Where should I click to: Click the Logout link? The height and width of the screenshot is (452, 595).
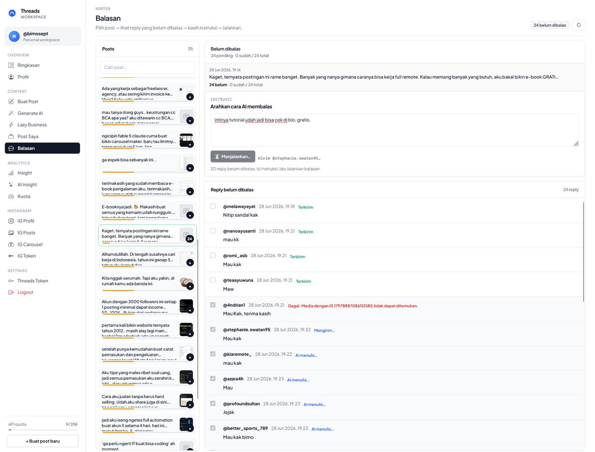click(42, 292)
